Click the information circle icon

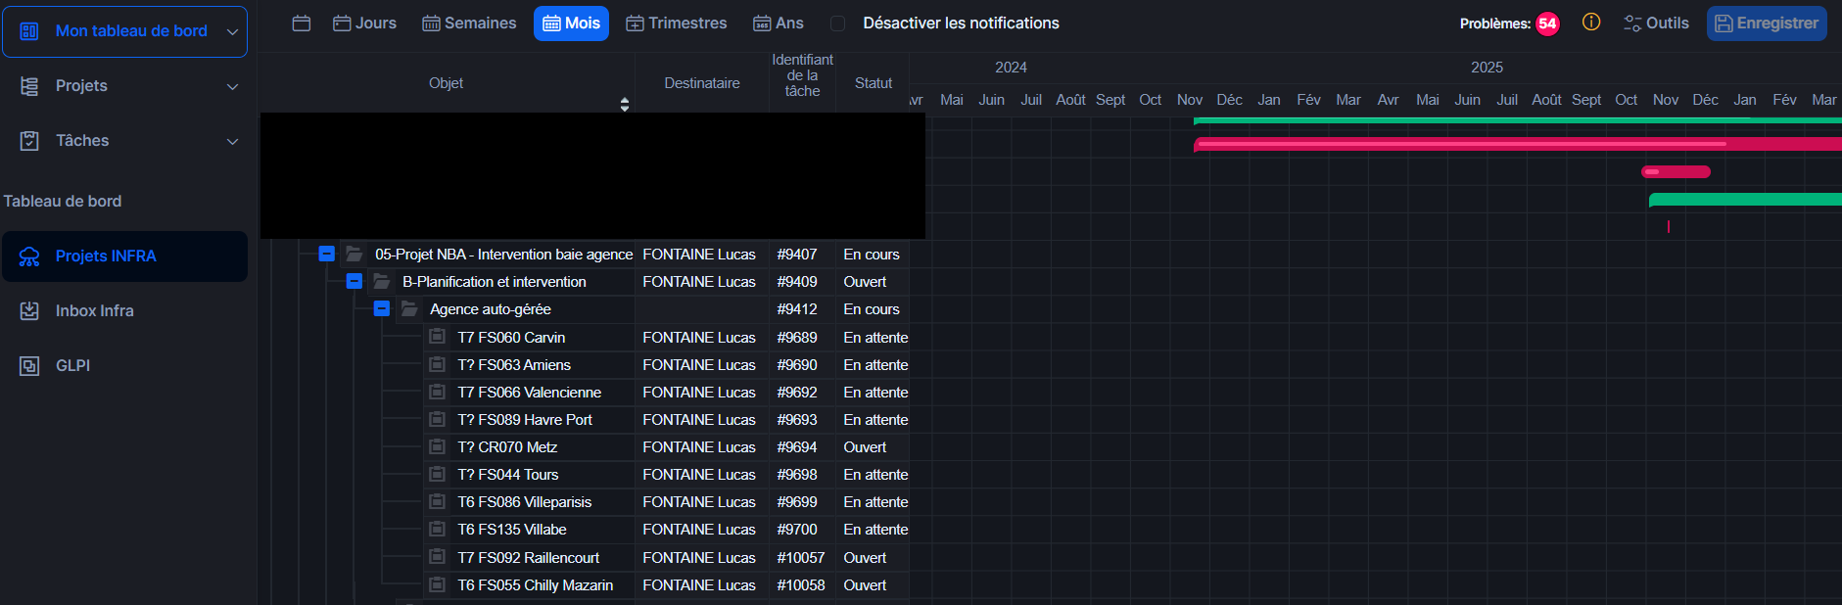[x=1591, y=22]
